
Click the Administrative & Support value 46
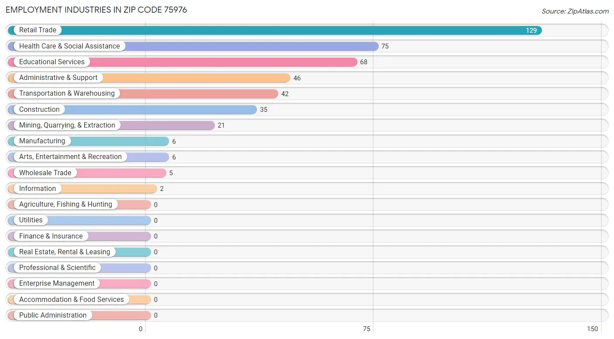point(297,78)
